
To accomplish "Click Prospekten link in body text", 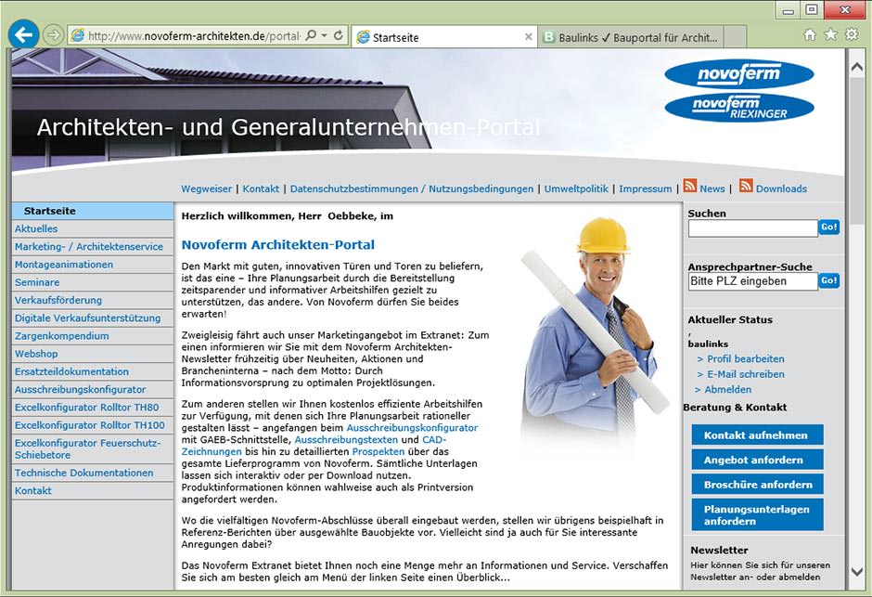I will coord(378,451).
